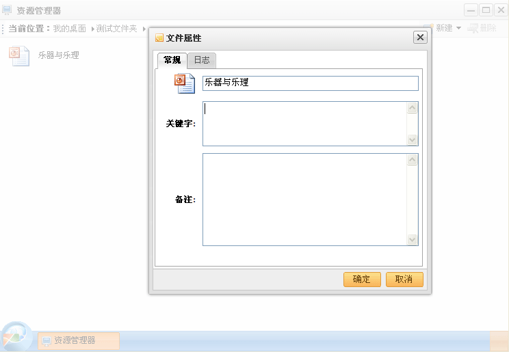
Task: Click the 确定 button
Action: [362, 280]
